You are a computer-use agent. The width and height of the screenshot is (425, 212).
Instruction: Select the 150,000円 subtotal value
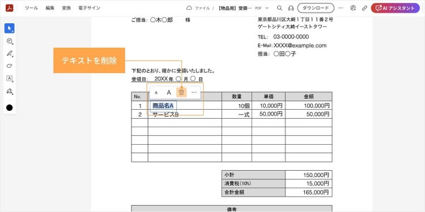(x=316, y=175)
